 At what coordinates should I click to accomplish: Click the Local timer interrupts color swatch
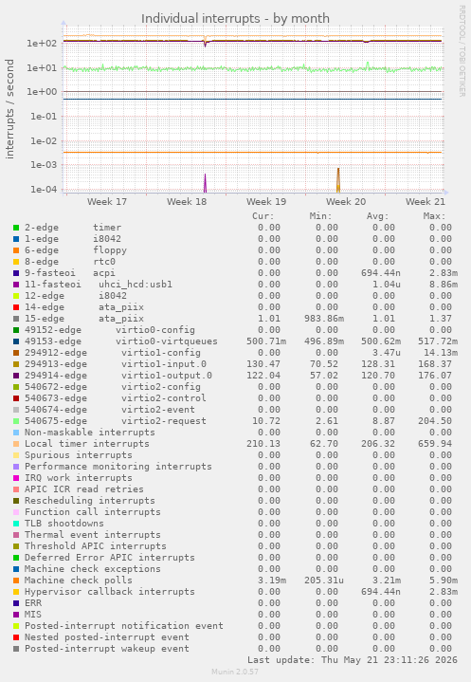pyautogui.click(x=16, y=444)
